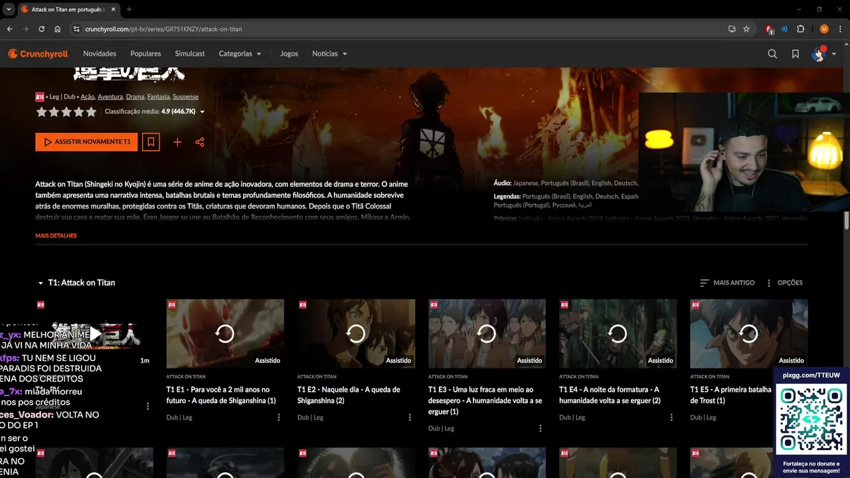Expand the Notícias dropdown
Screen dimensions: 850x478
[329, 54]
